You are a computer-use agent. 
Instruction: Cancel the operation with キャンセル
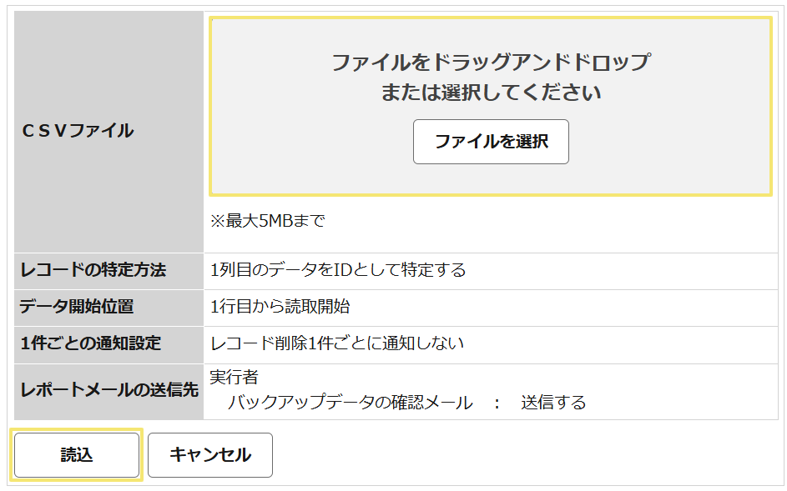point(210,455)
